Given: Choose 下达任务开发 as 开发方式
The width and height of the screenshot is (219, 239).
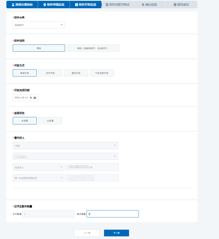Looking at the screenshot, I should click(102, 73).
